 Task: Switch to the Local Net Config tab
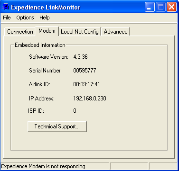tap(80, 32)
